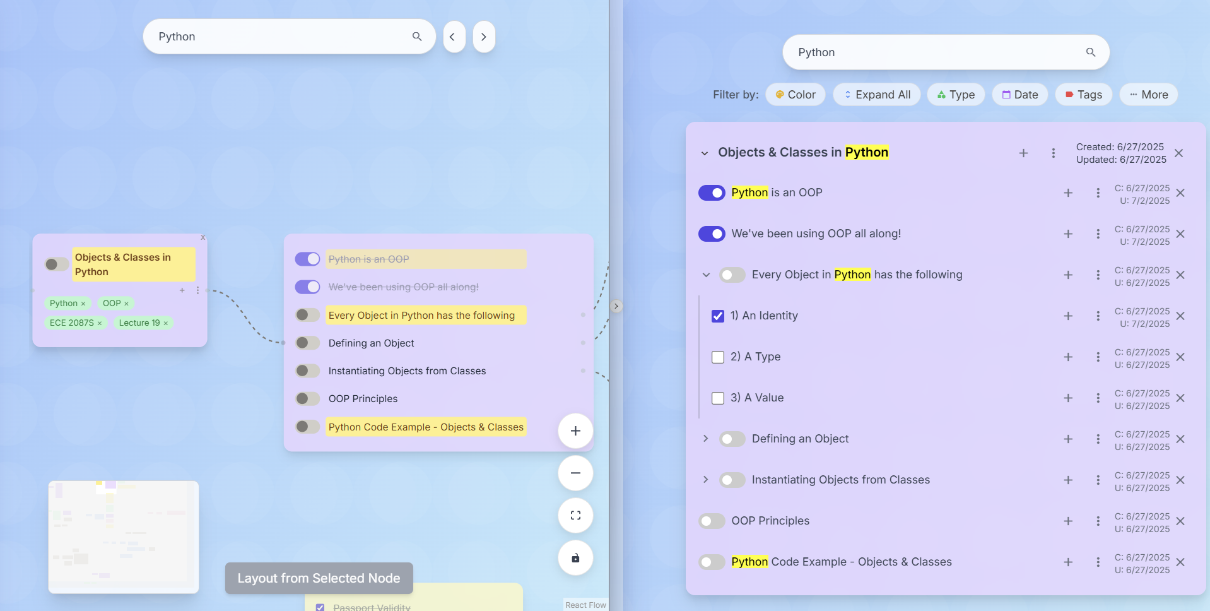Toggle OOP Principles list switch

point(712,521)
